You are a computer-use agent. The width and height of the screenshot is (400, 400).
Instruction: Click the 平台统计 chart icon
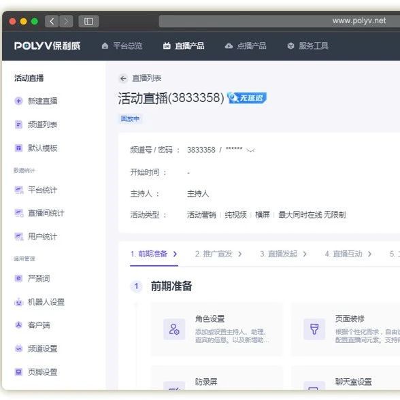click(x=18, y=190)
